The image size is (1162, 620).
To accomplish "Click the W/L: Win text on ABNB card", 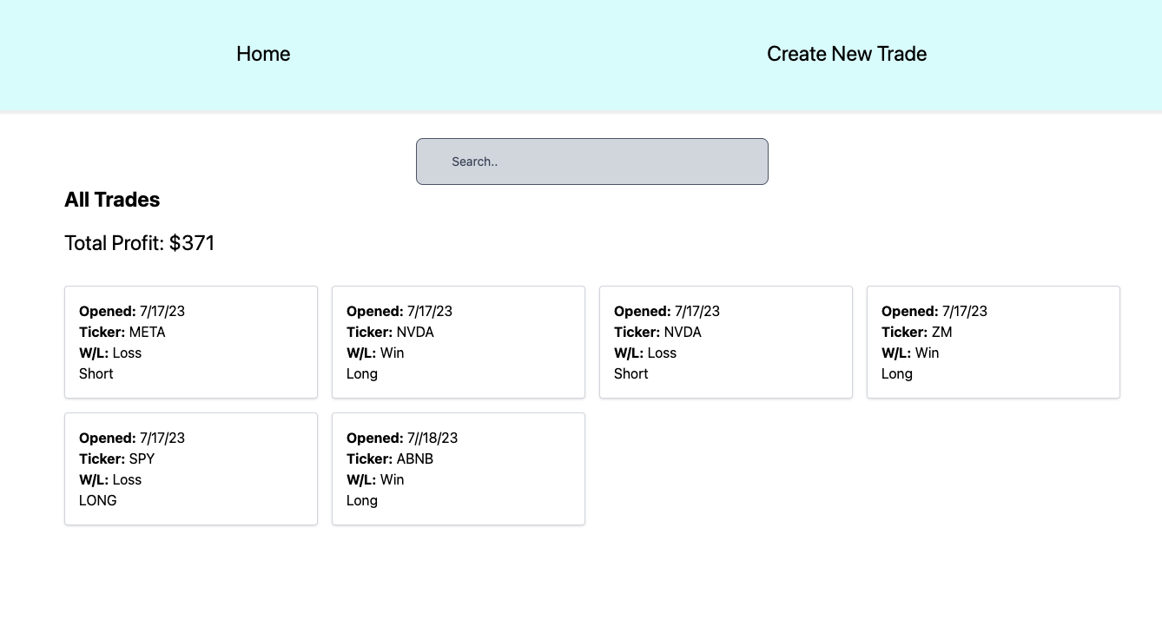I will [x=375, y=479].
